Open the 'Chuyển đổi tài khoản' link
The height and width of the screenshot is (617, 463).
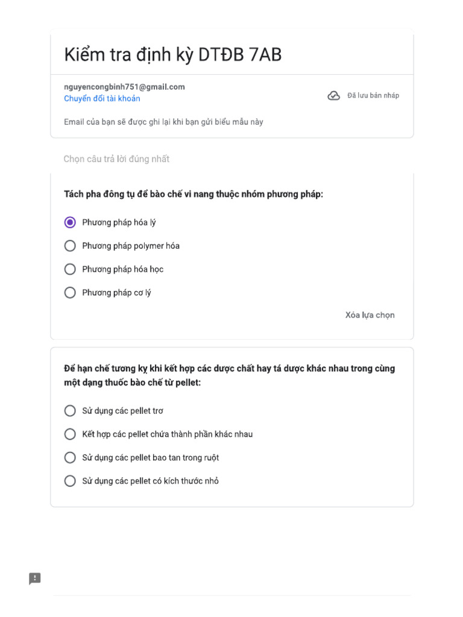(102, 99)
